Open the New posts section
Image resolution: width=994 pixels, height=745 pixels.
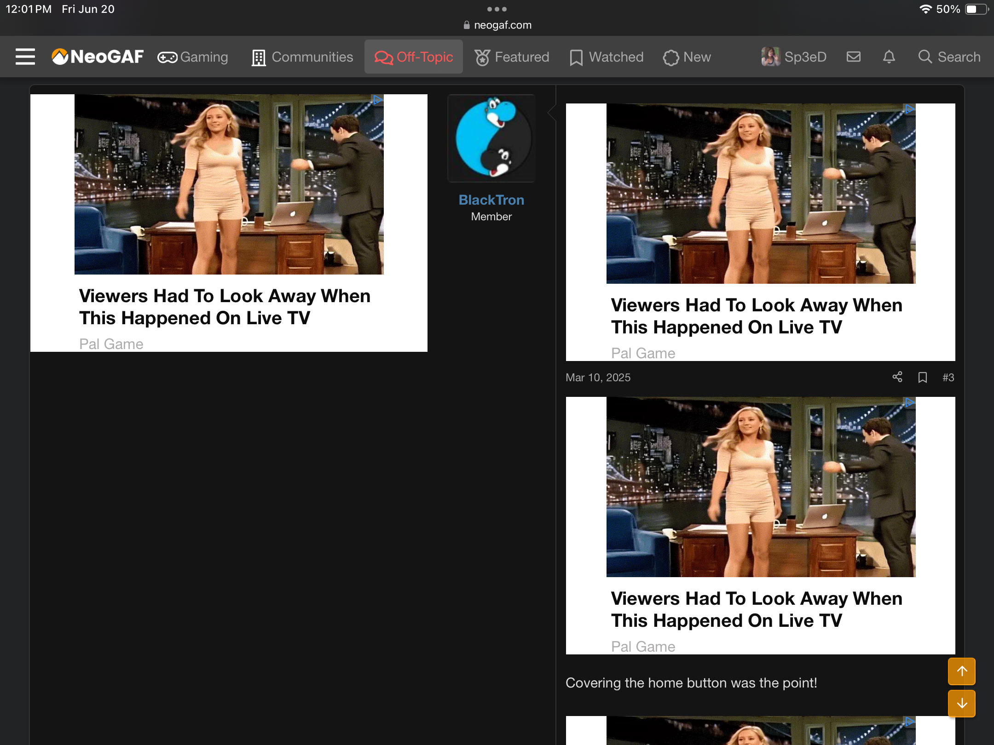point(687,57)
